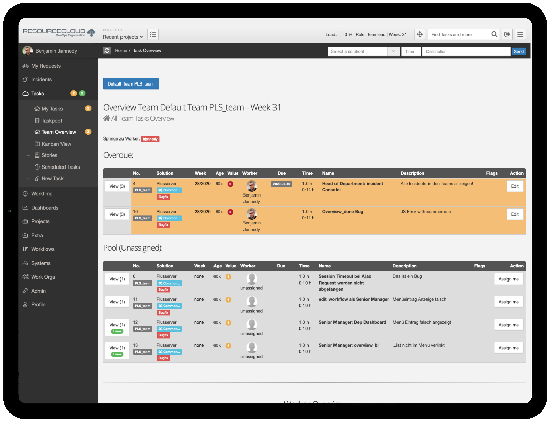Click the Bugfix tag on task 13
549x421 pixels.
163,358
